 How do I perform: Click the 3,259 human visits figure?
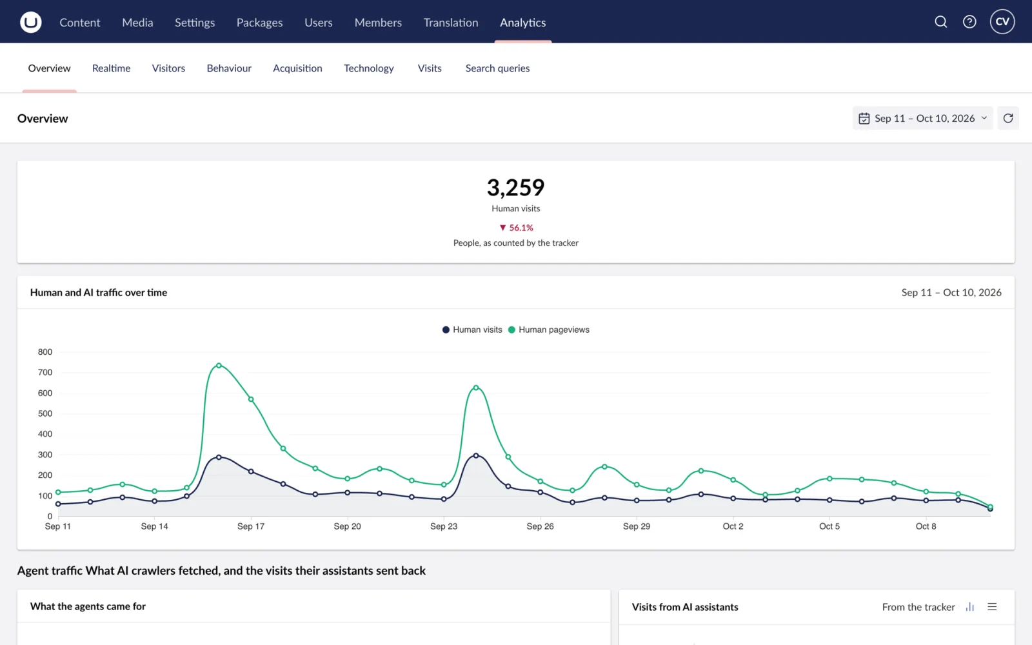click(516, 188)
